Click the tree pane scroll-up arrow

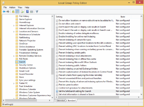52,16
